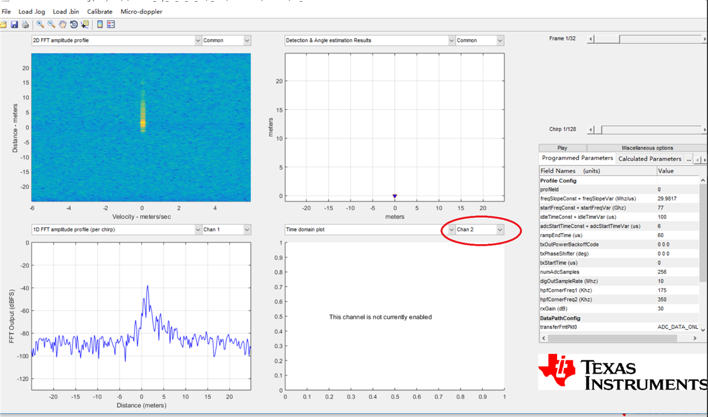This screenshot has height=417, width=708.
Task: Switch to Calculated Parameters tab
Action: [650, 159]
